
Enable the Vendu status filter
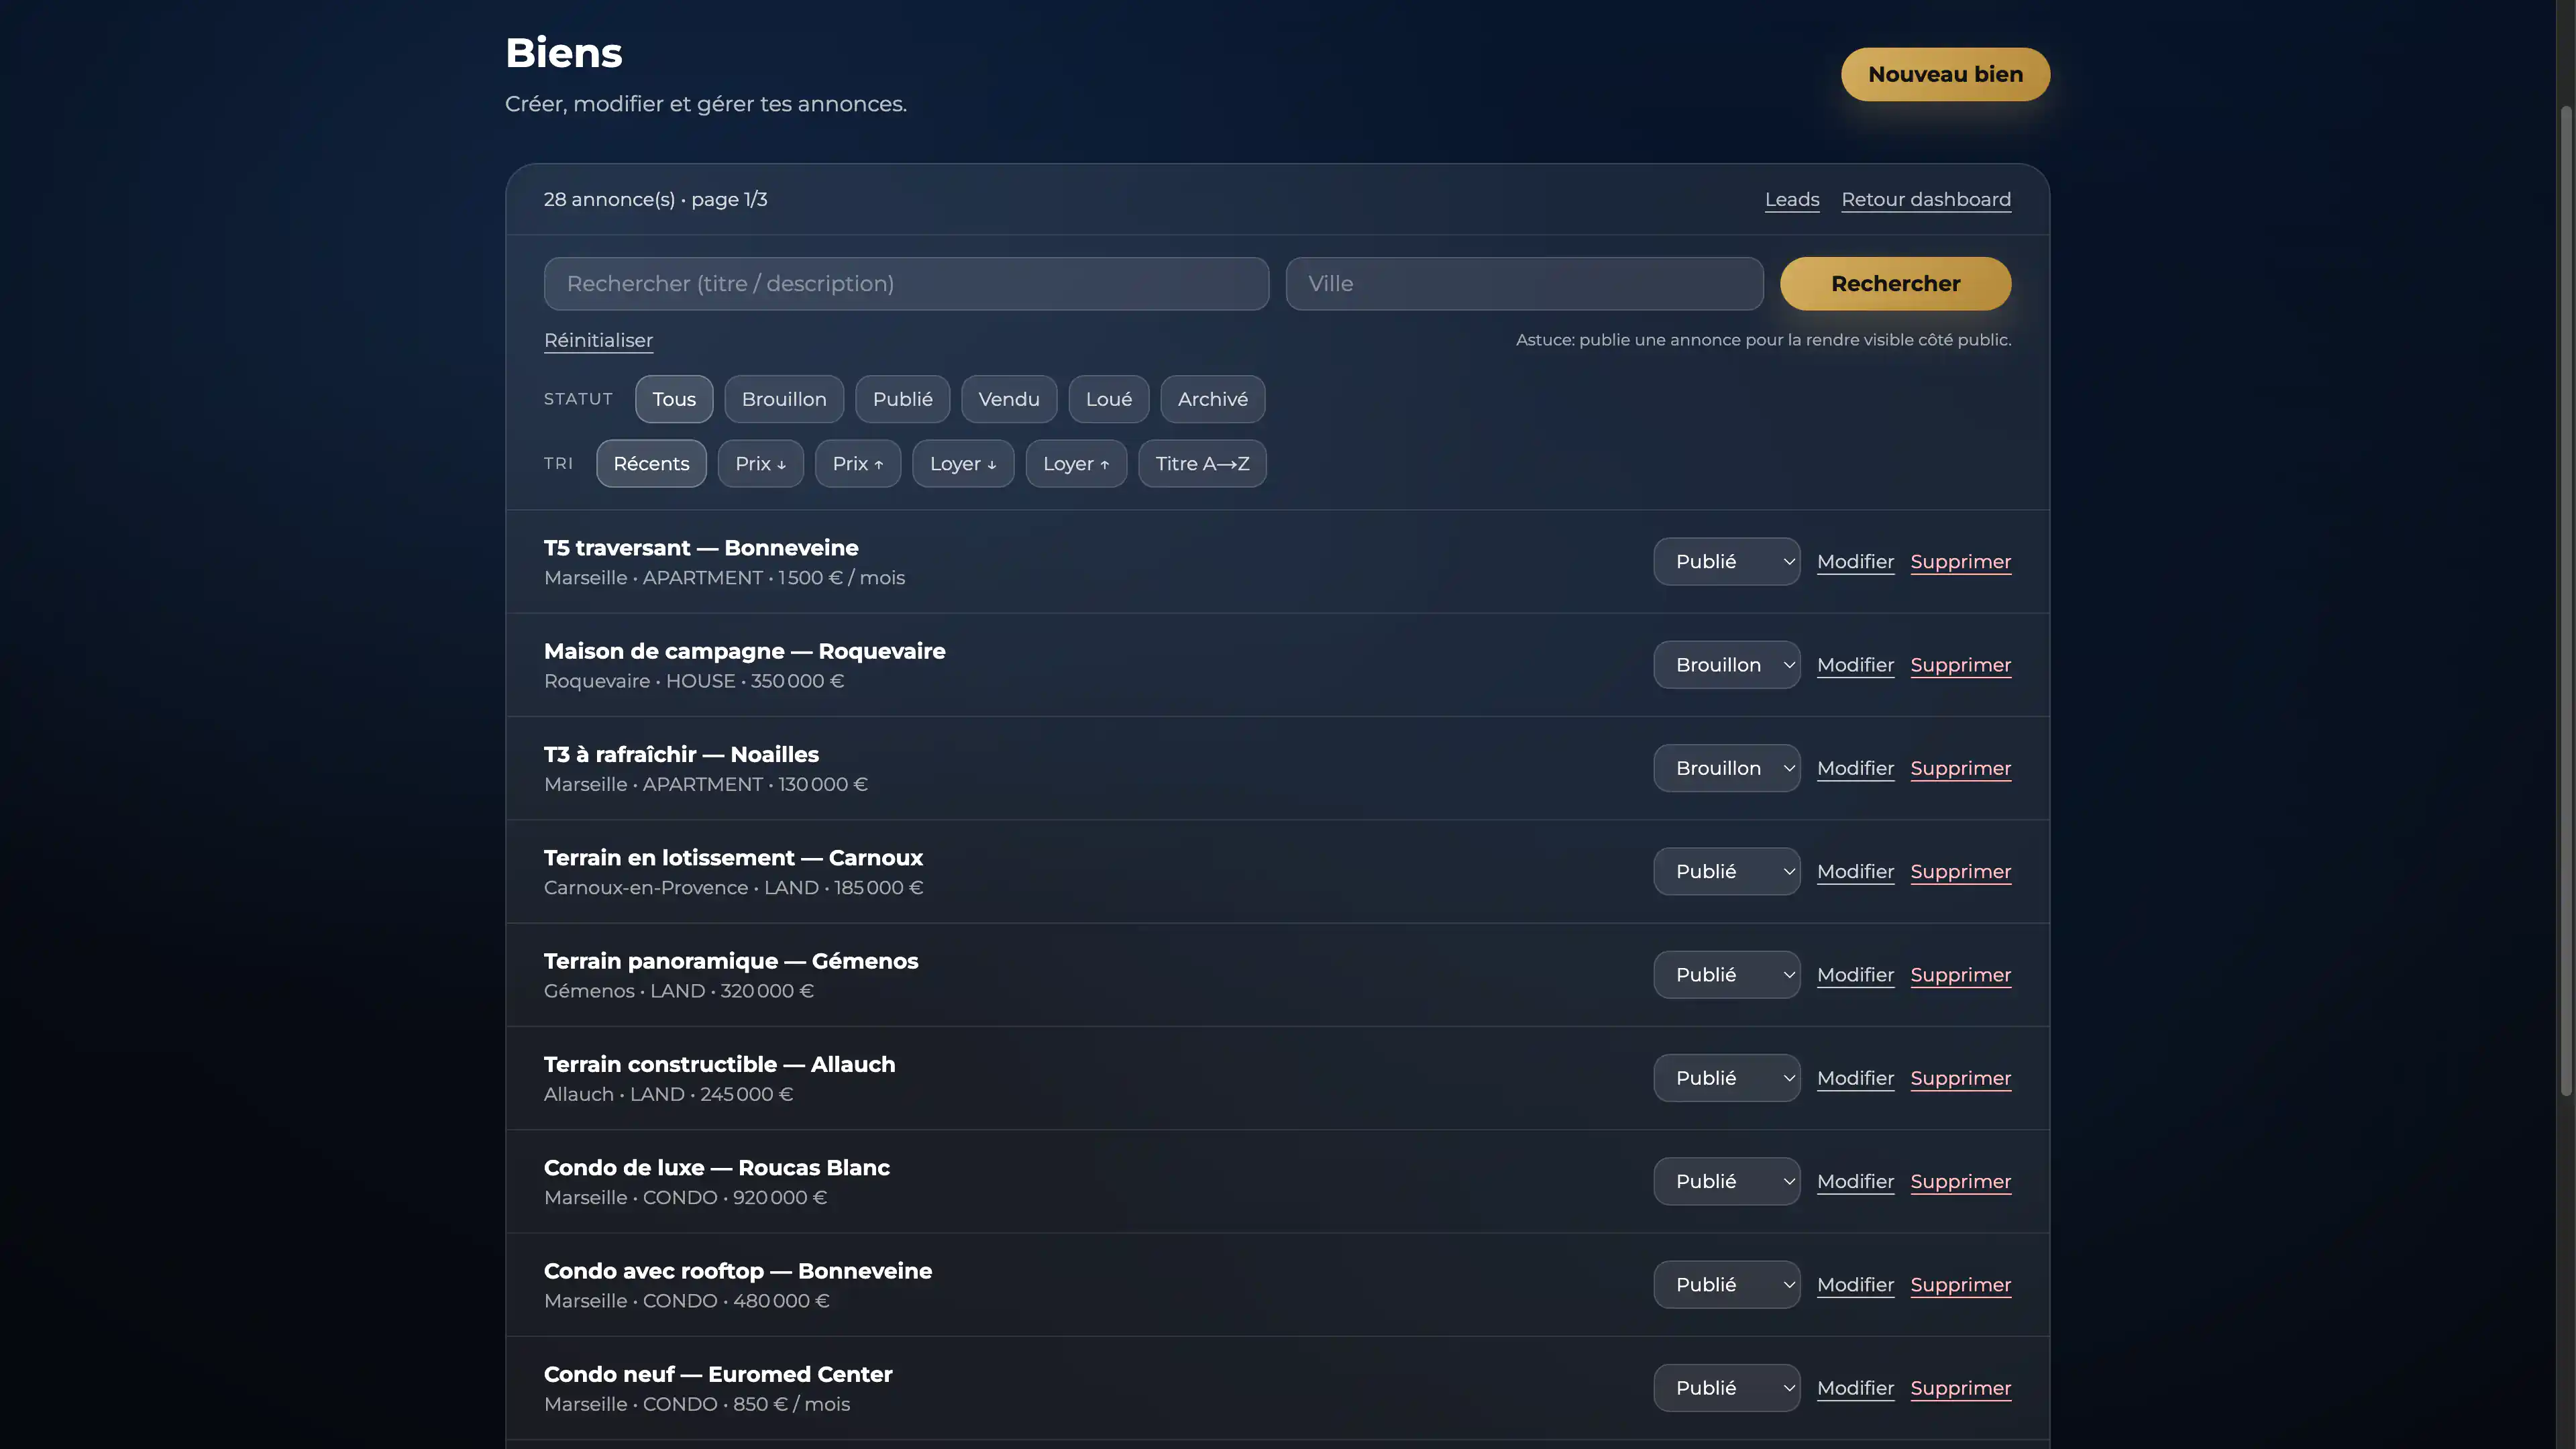1008,399
